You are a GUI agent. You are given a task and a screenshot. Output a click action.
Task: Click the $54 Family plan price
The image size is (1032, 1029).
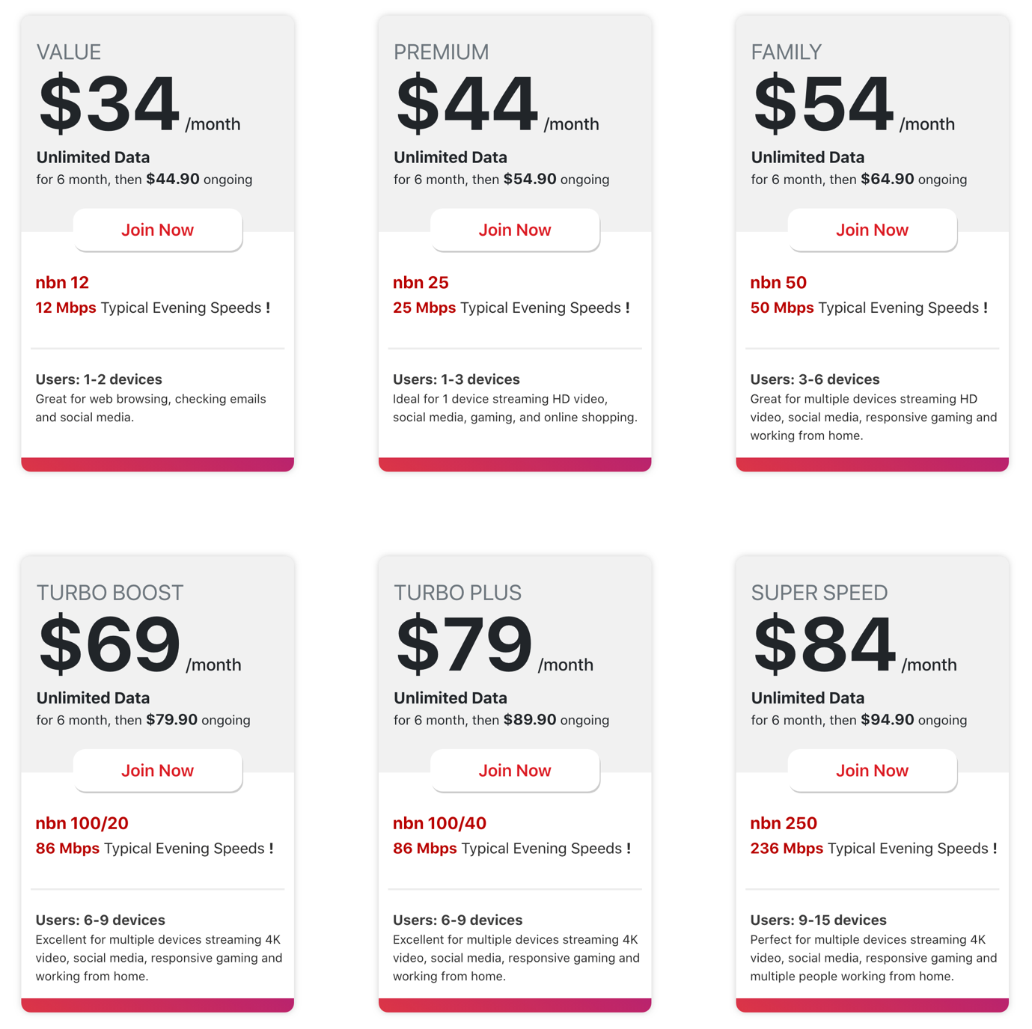point(820,101)
